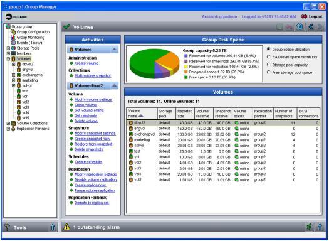Click Restore from snapshot link
Viewport: 329px width, 241px height.
click(x=93, y=144)
